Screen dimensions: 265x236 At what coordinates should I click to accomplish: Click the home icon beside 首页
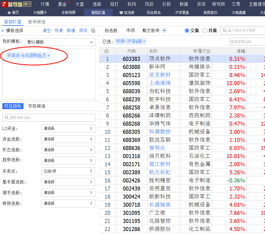click(x=9, y=13)
